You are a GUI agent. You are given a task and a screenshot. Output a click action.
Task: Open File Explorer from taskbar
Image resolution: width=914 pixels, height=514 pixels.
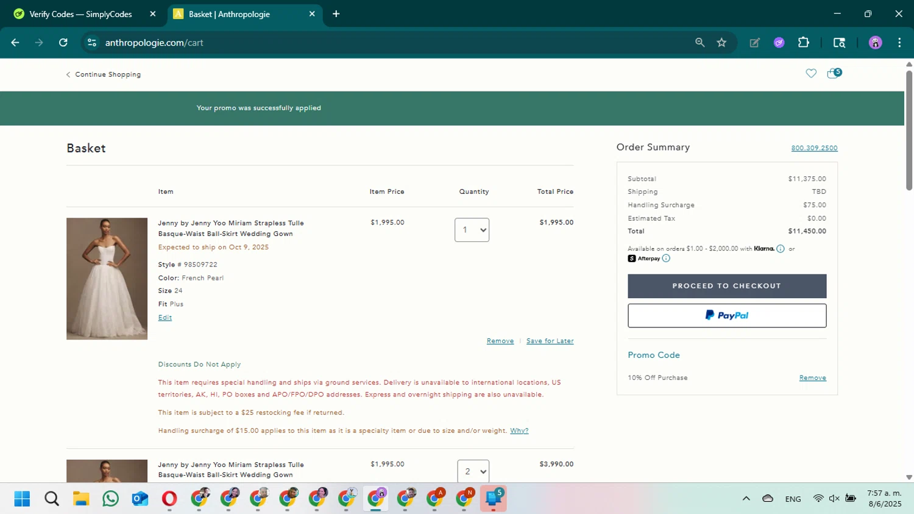[81, 499]
